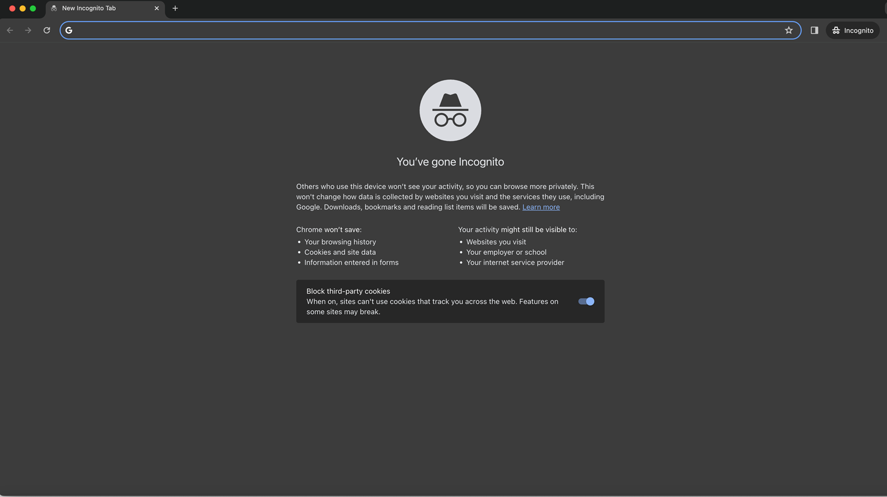This screenshot has height=497, width=887.
Task: Click the Incognito profile chip
Action: [853, 30]
